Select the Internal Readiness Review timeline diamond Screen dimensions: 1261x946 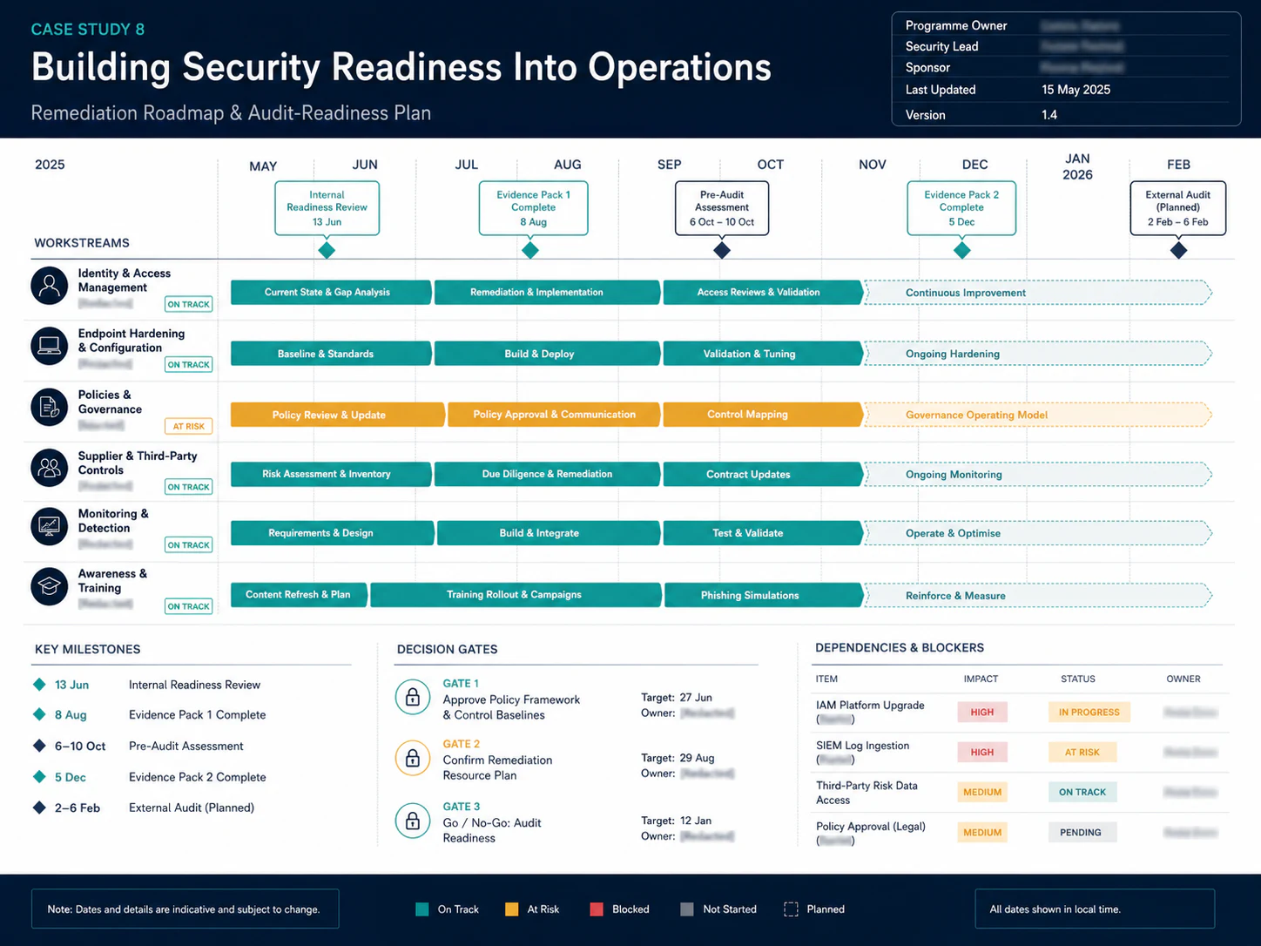click(x=327, y=250)
